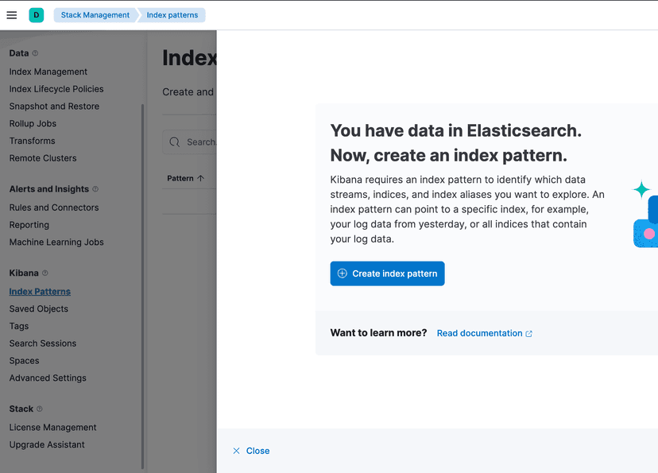This screenshot has width=658, height=473.
Task: Click the Pattern column sort arrow
Action: [x=200, y=179]
